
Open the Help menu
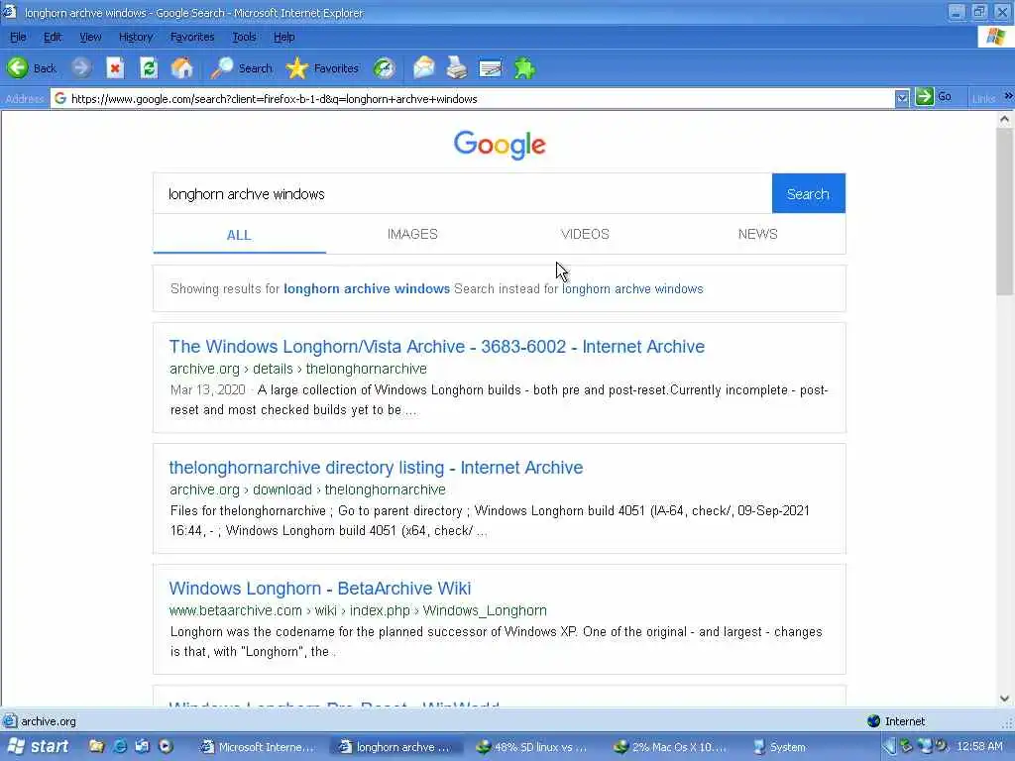pyautogui.click(x=283, y=37)
